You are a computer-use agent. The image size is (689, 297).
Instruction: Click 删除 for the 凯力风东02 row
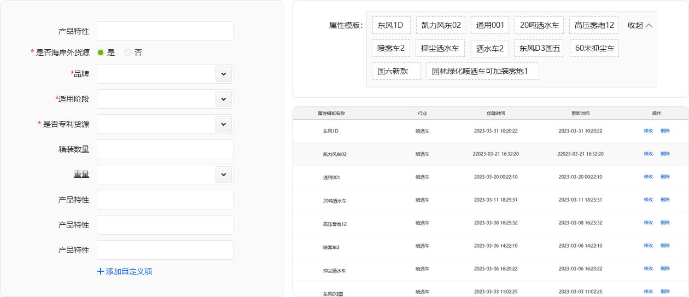click(665, 154)
